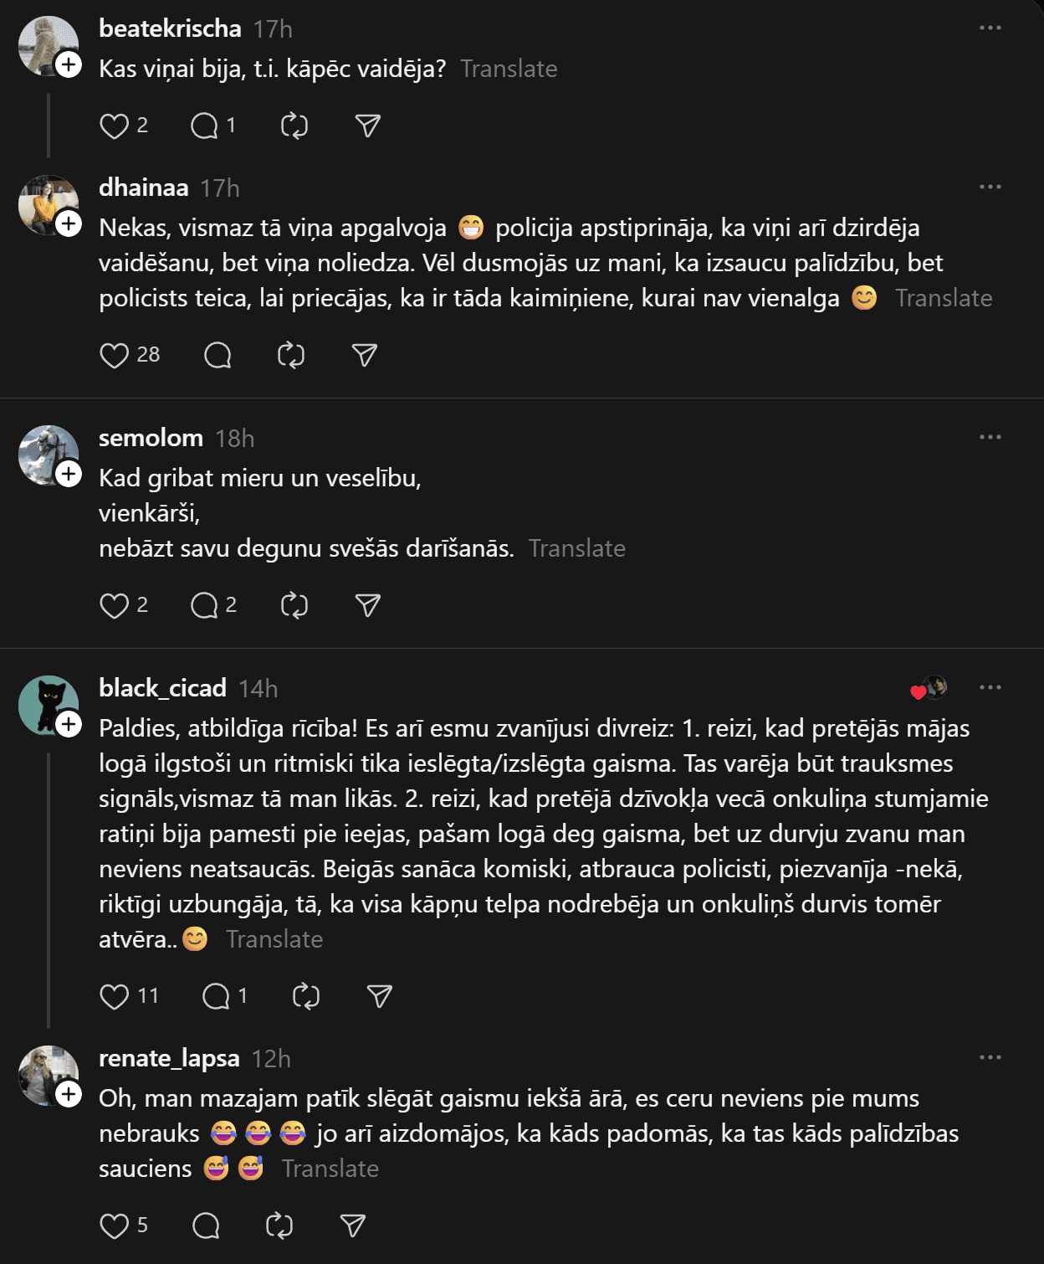
Task: Reply to black_cicad's comment
Action: pyautogui.click(x=216, y=996)
